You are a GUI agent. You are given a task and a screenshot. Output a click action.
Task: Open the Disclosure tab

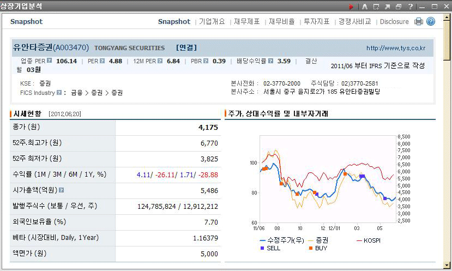[394, 22]
